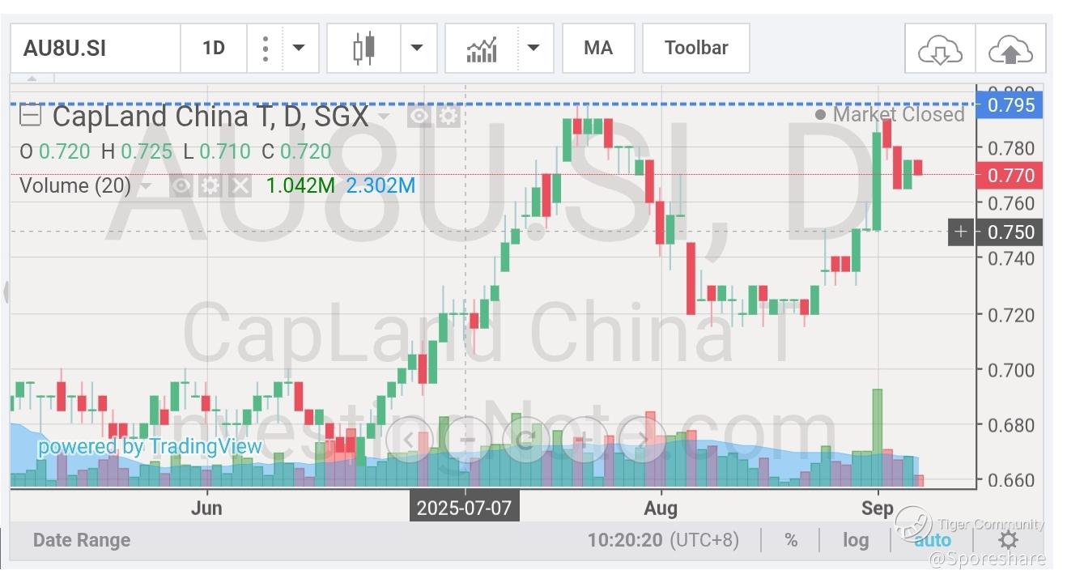Click the interval three-dots menu icon

click(265, 49)
